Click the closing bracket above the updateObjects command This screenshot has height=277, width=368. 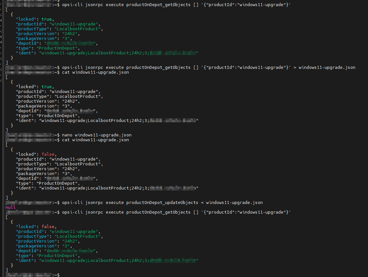(x=7, y=197)
